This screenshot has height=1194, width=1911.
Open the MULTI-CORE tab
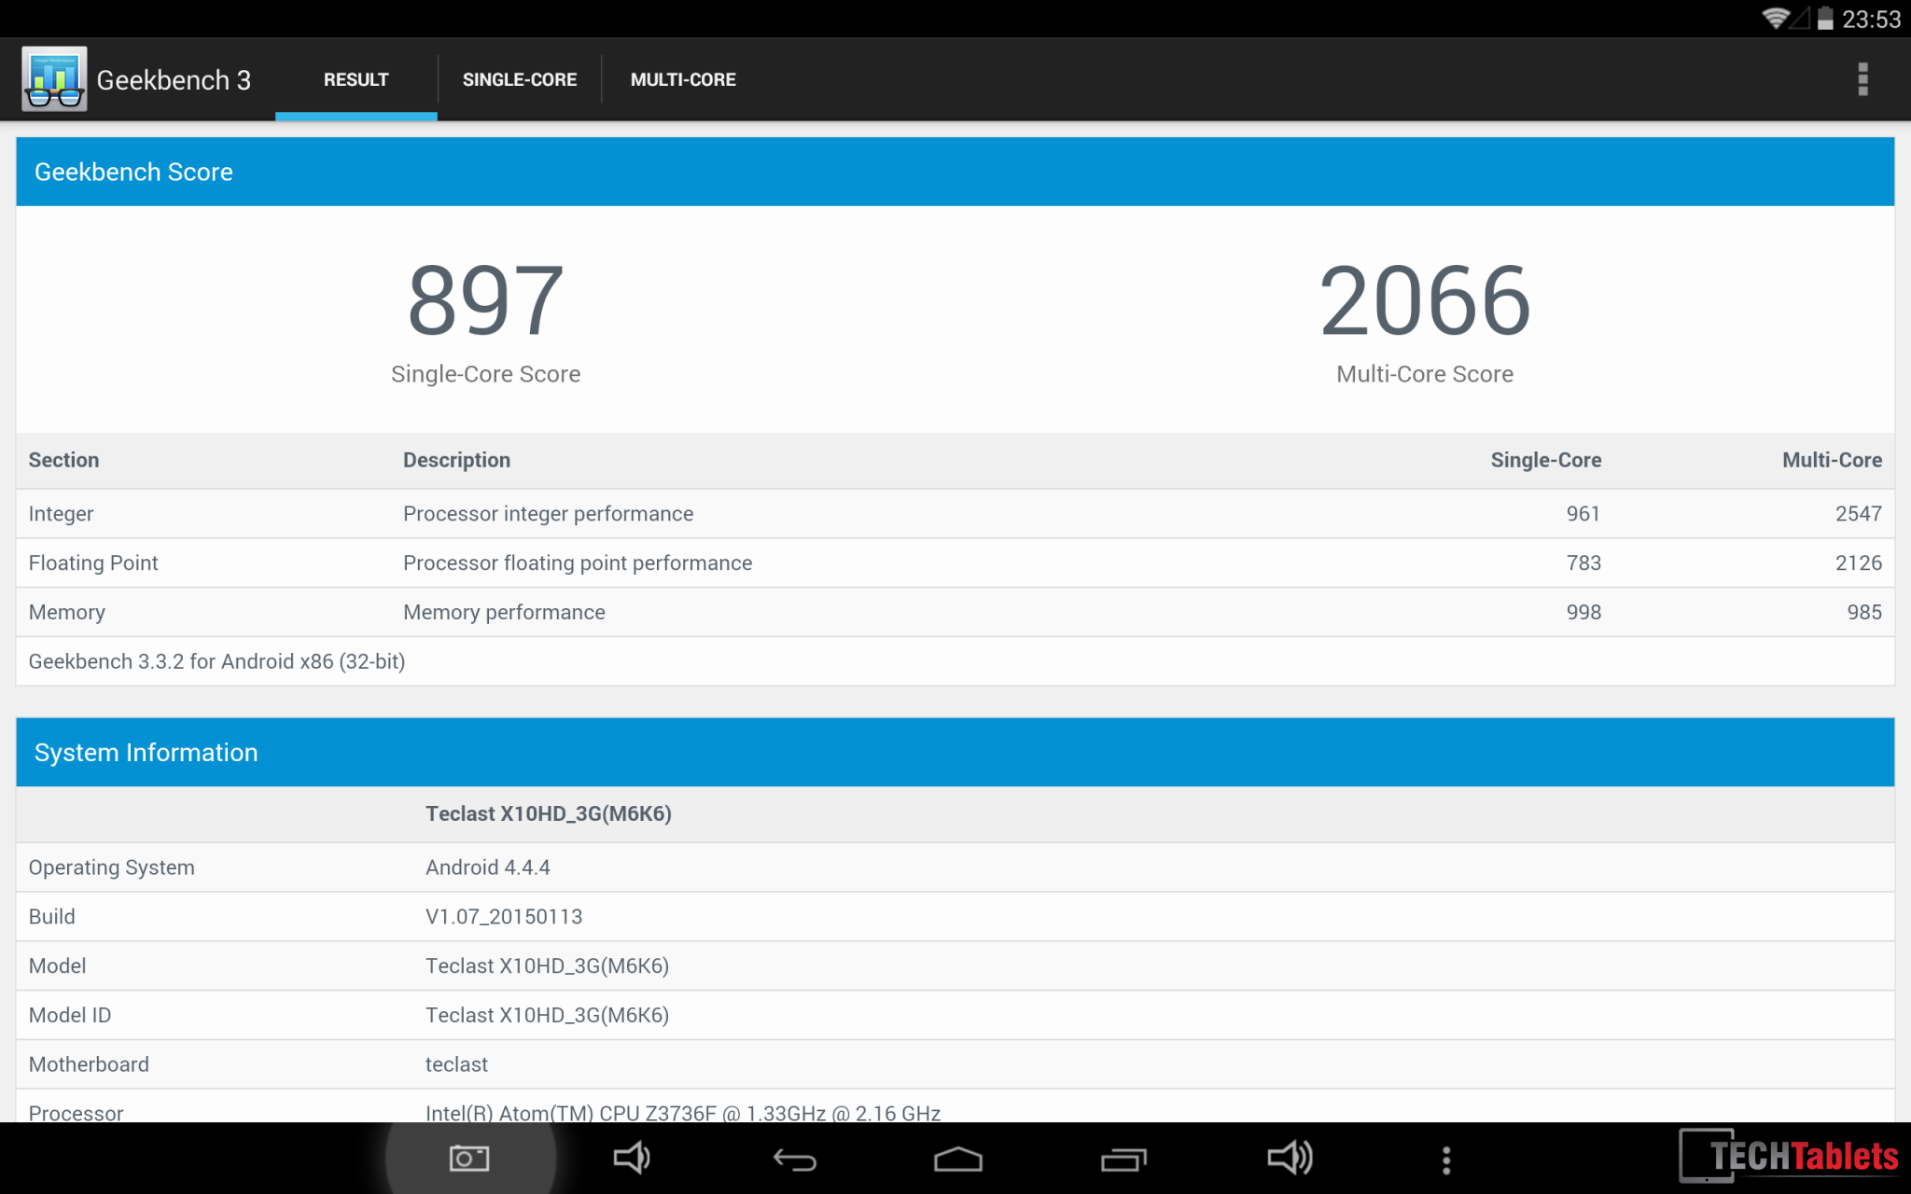click(683, 80)
